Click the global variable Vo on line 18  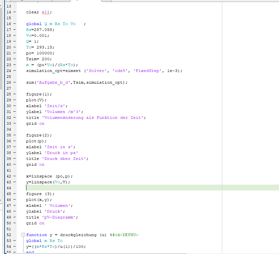29,35
